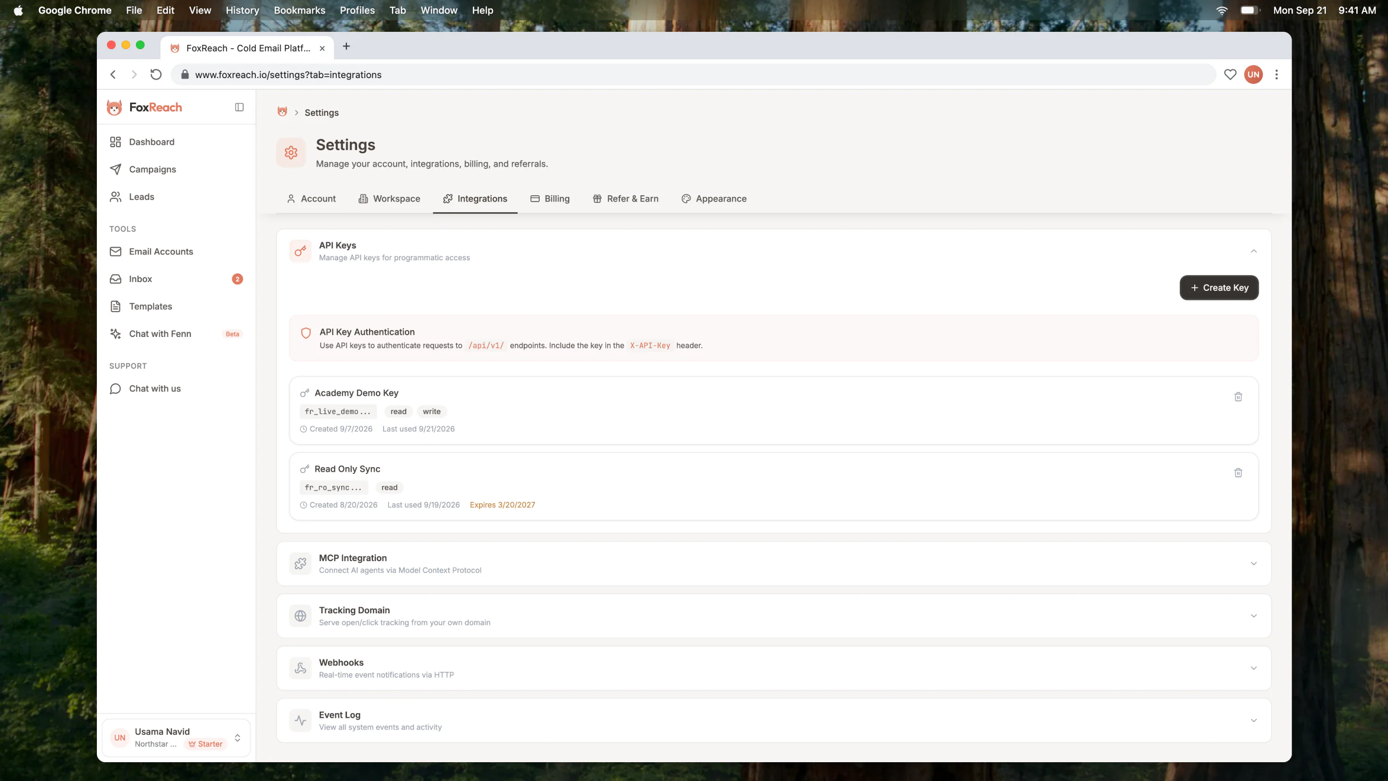Open the Inbox in sidebar
This screenshot has width=1388, height=781.
point(176,279)
